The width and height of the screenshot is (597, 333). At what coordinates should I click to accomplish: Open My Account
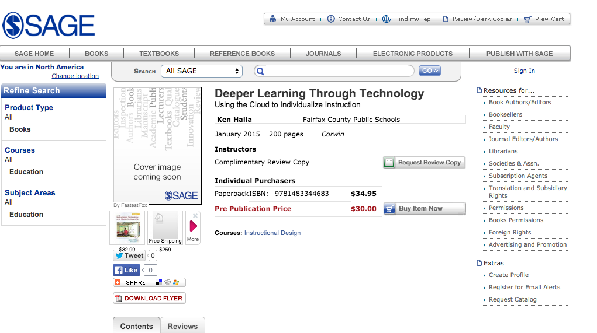point(292,19)
